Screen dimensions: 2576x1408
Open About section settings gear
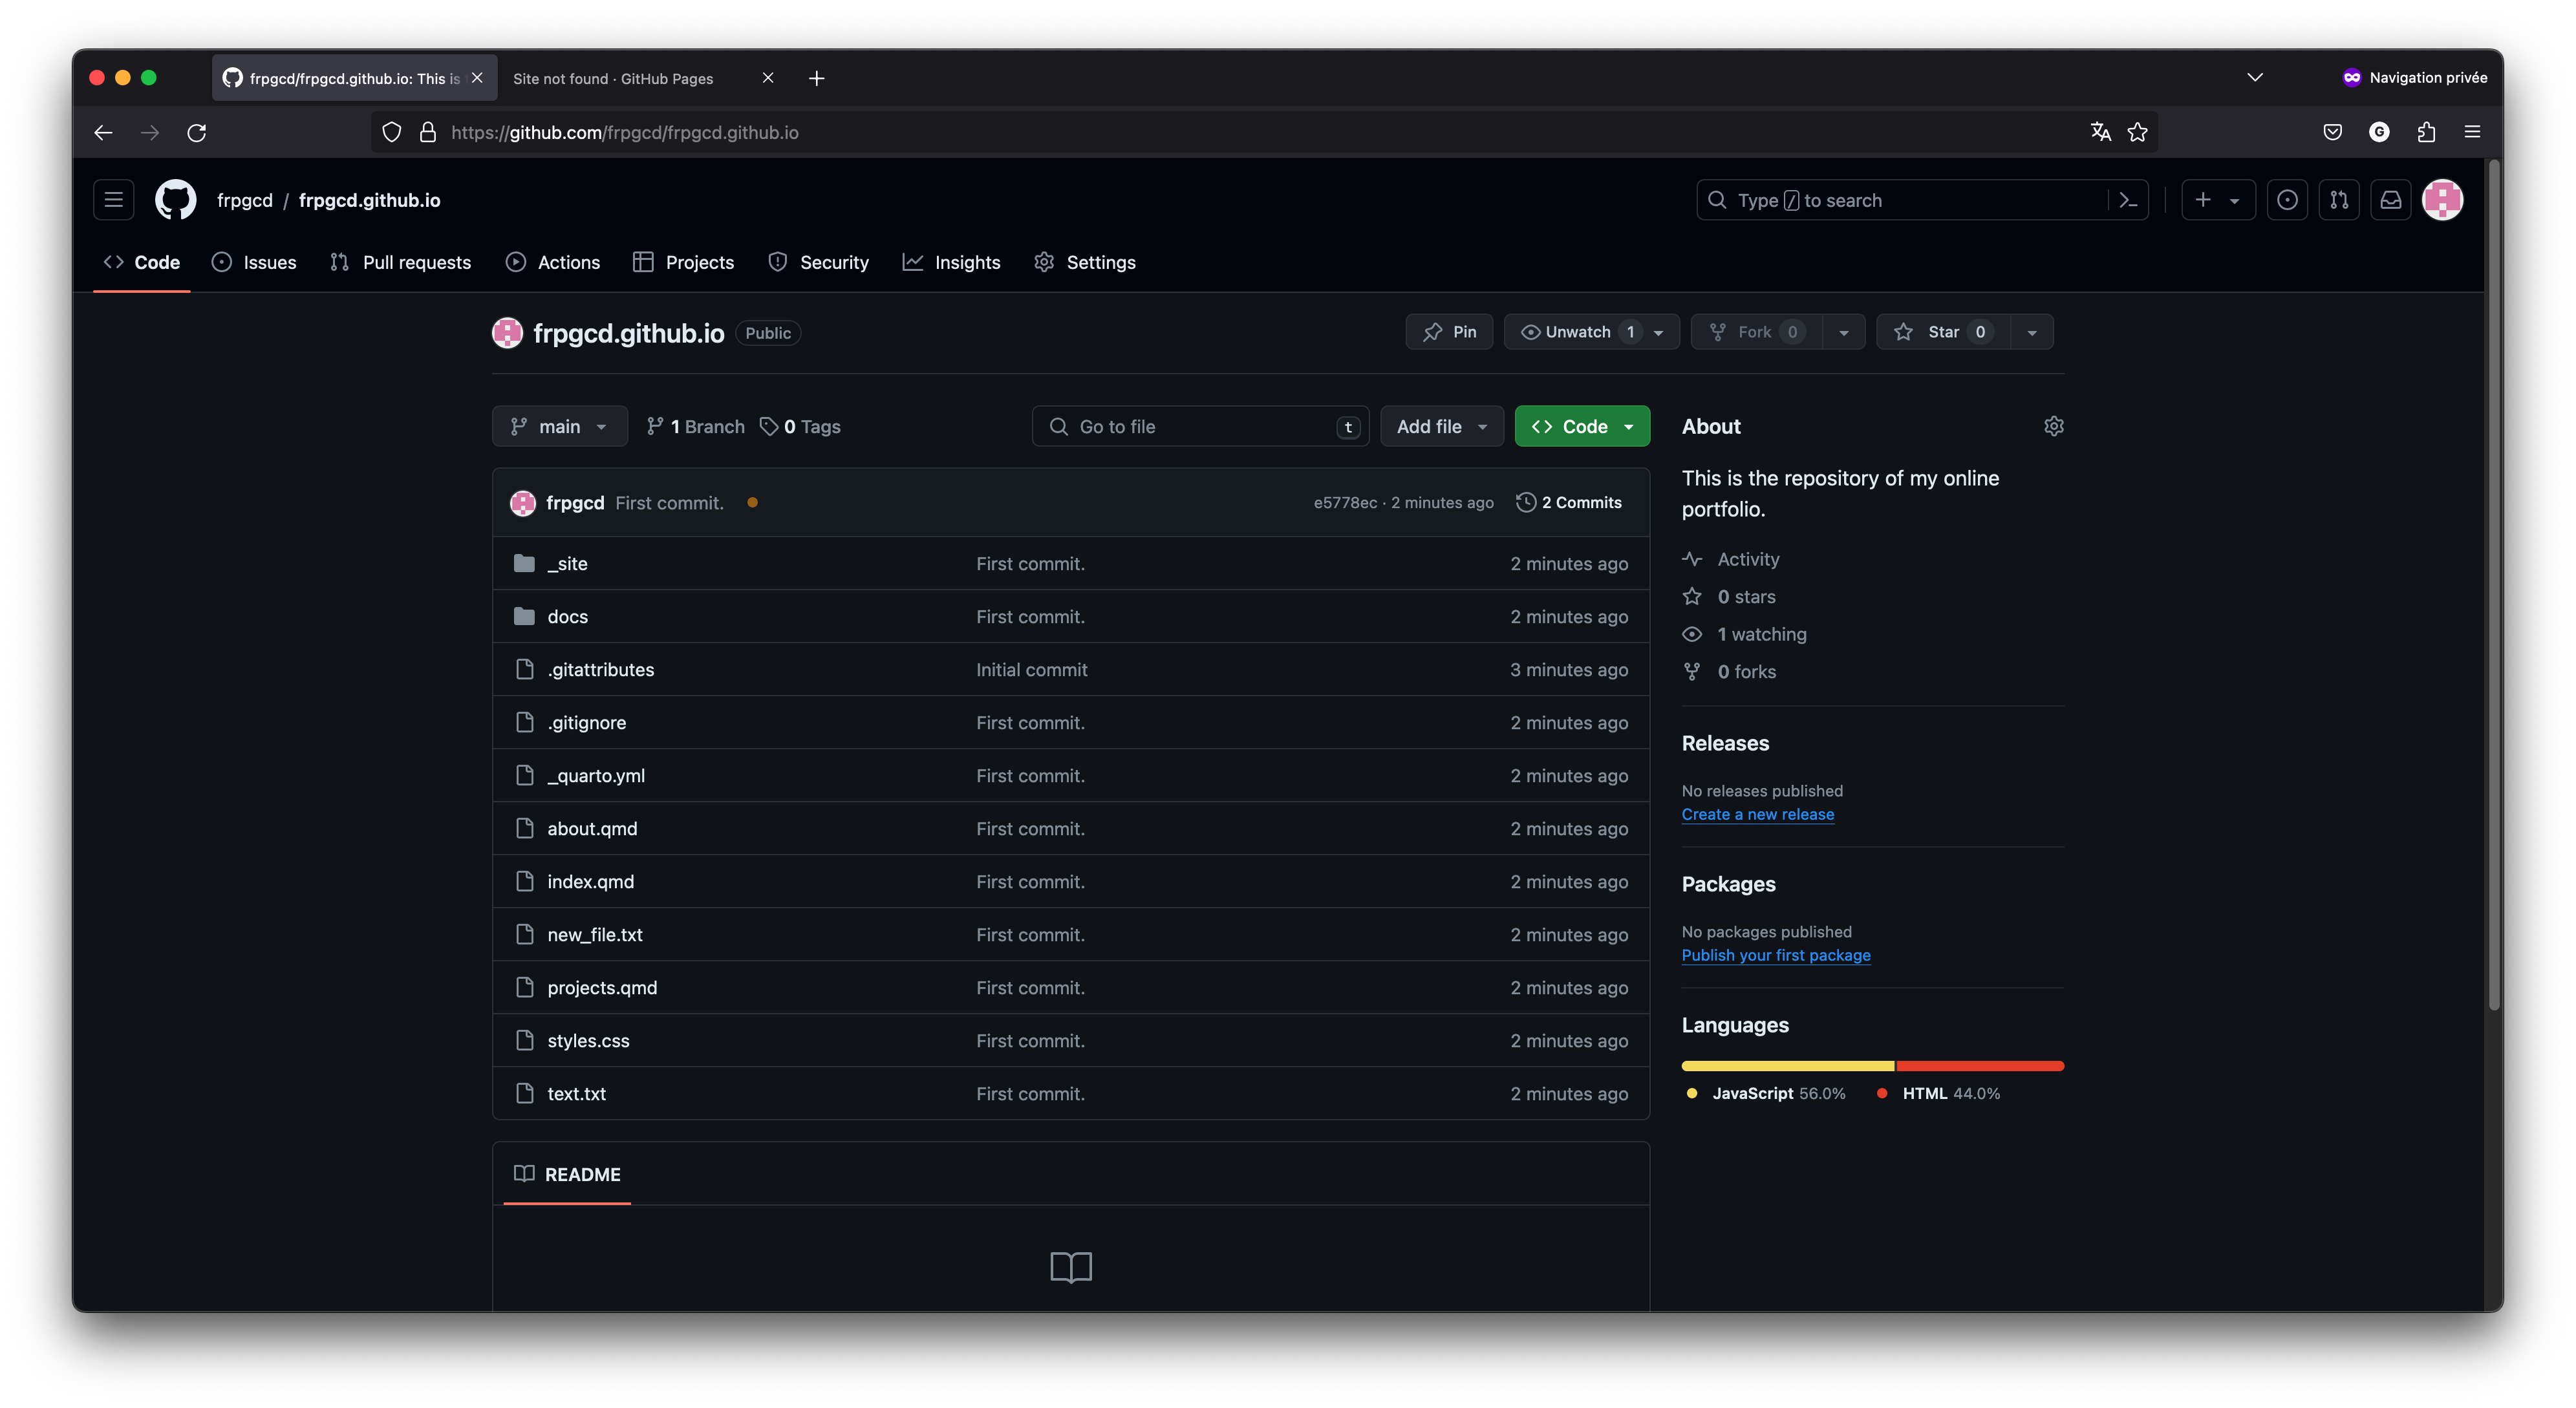click(2053, 426)
